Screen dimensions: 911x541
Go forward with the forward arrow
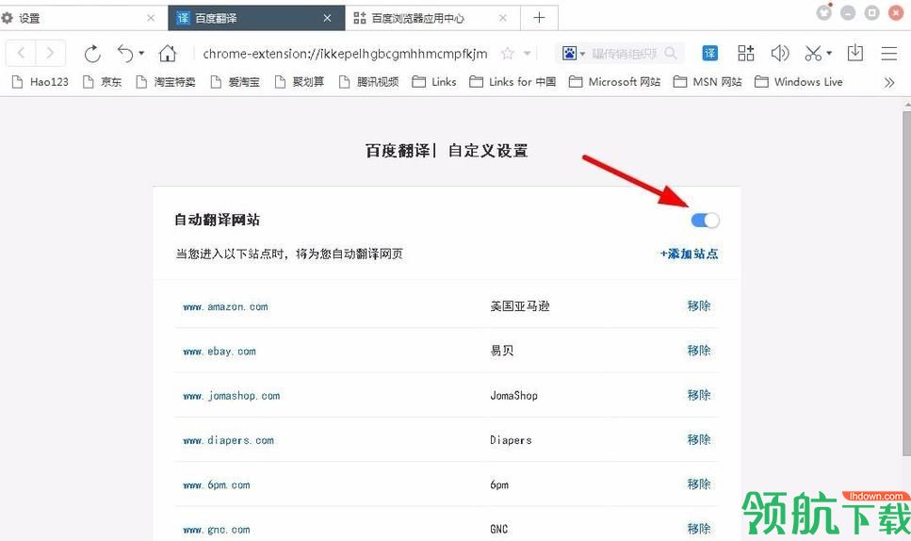tap(51, 54)
